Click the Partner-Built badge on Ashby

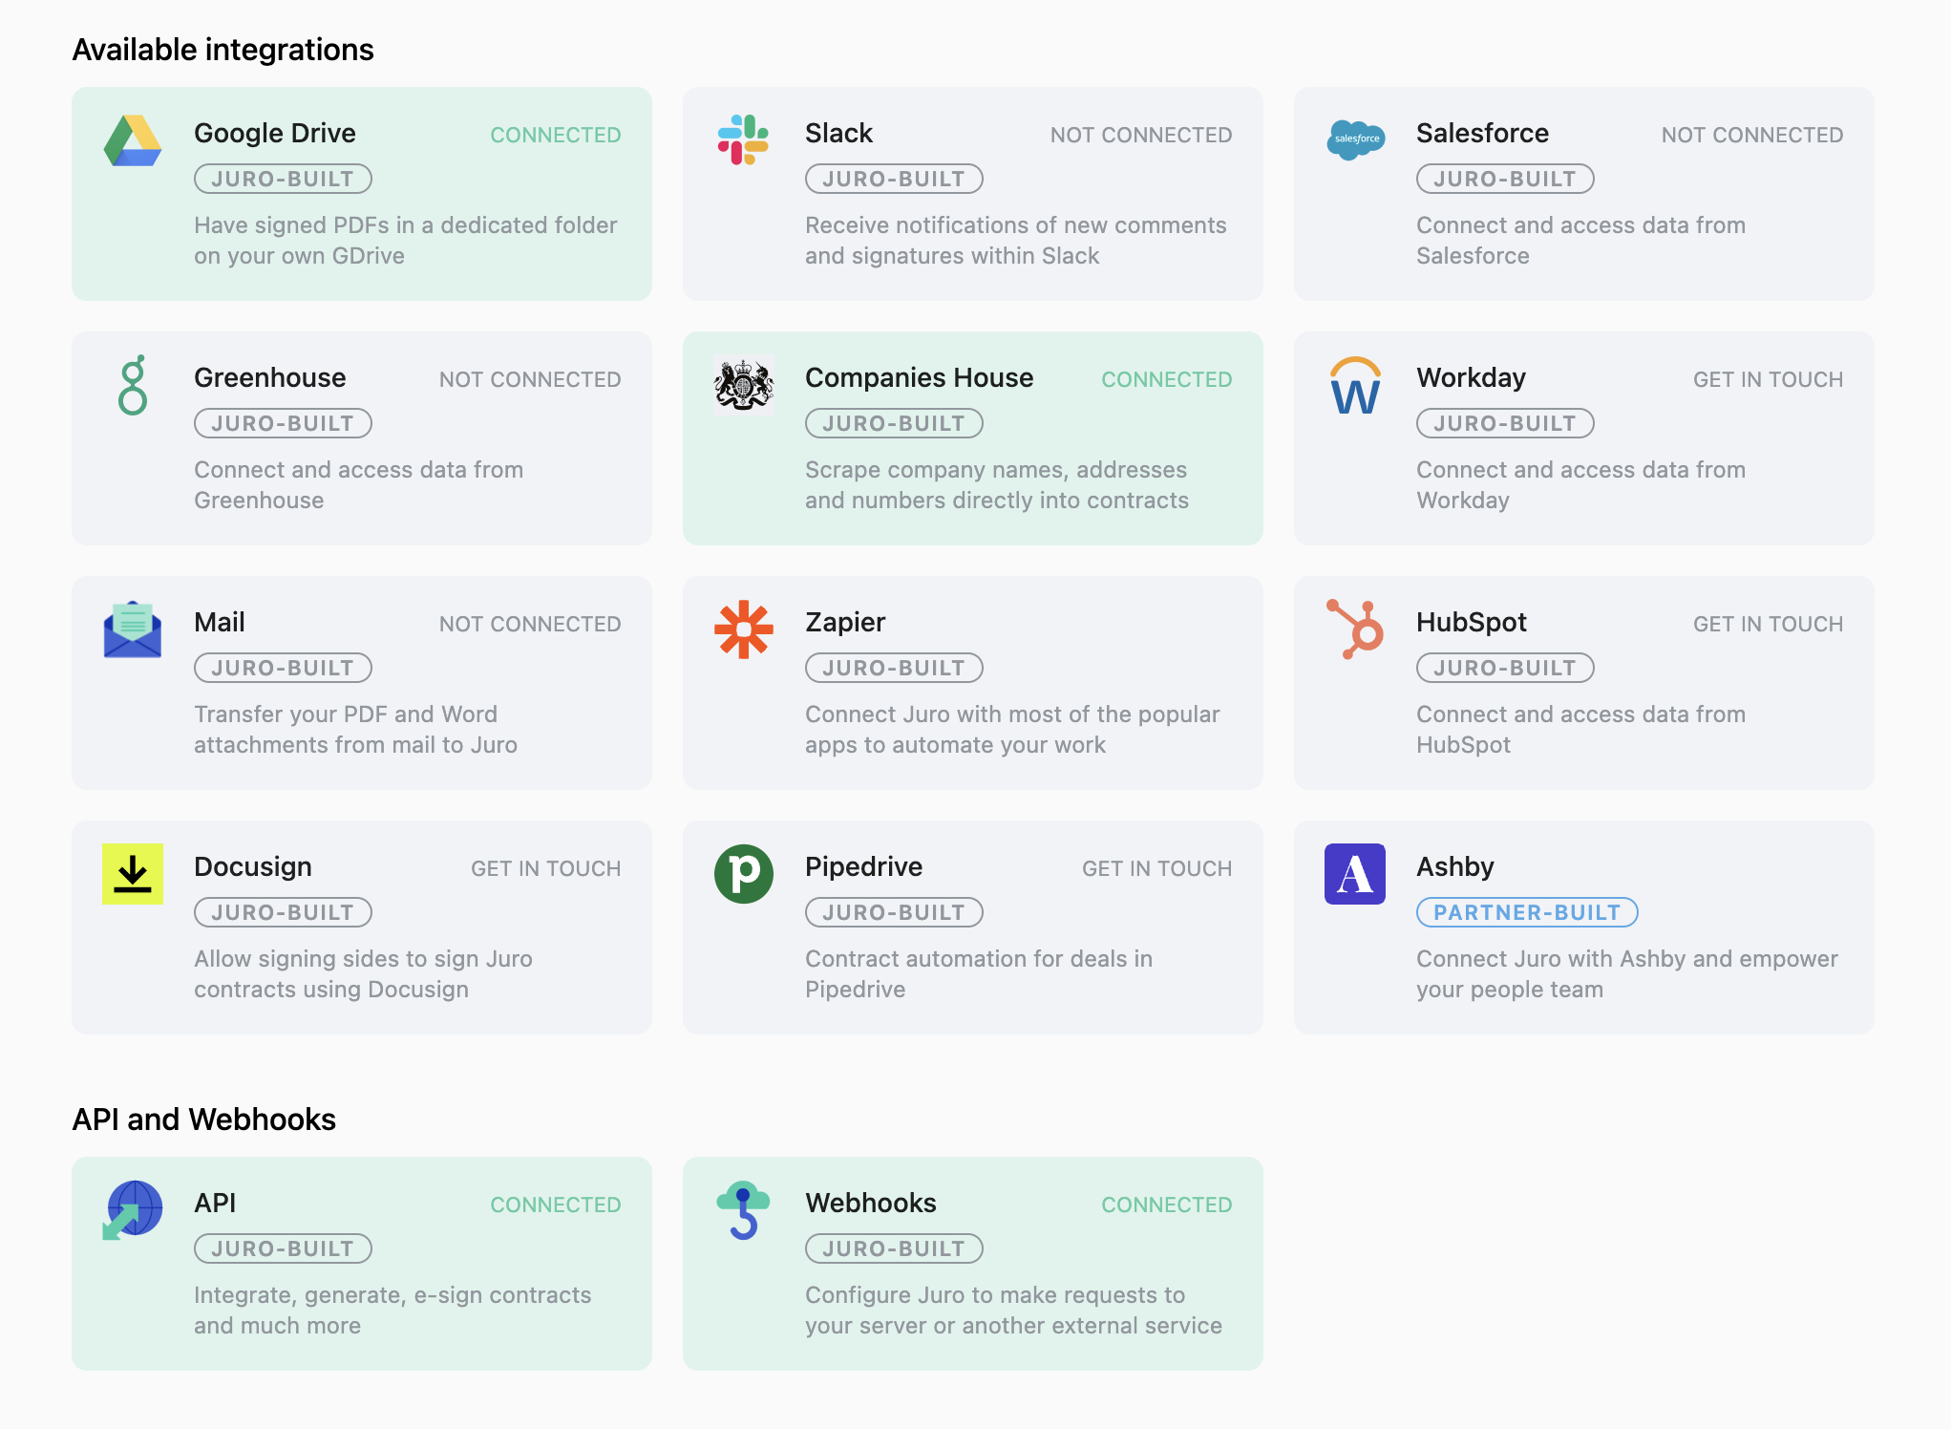(x=1527, y=912)
